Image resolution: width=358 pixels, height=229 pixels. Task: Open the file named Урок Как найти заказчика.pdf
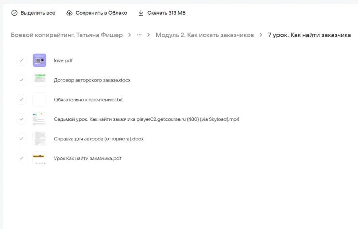click(88, 158)
